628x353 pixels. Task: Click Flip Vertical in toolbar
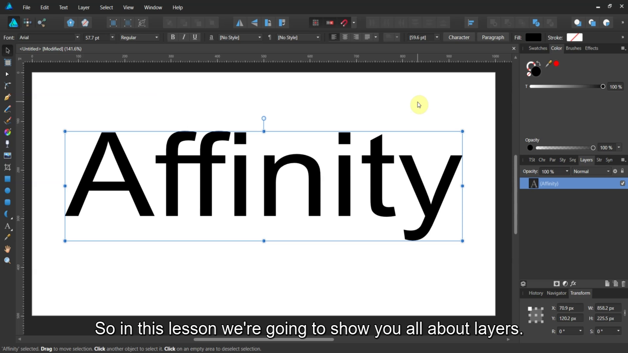[254, 23]
